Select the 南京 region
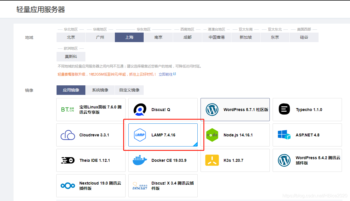Screen dimensions: 350x201 pos(158,37)
